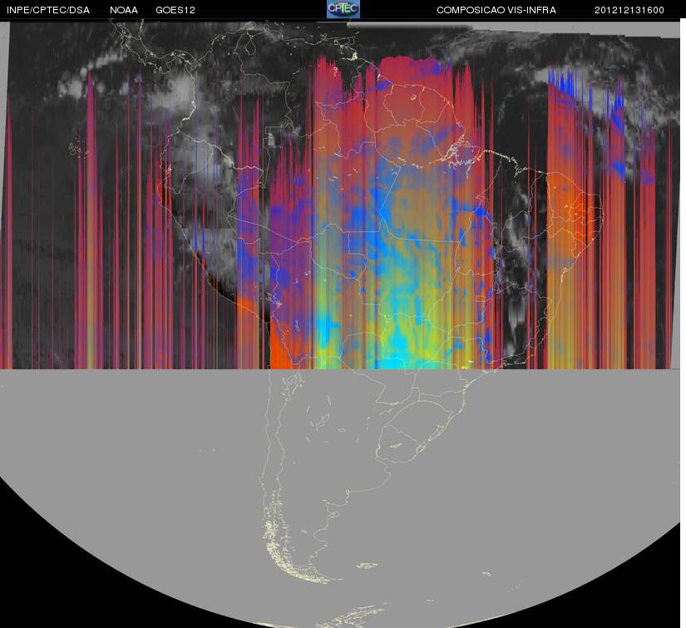Image resolution: width=686 pixels, height=628 pixels.
Task: Click the 201212131600 timestamp
Action: pyautogui.click(x=629, y=10)
